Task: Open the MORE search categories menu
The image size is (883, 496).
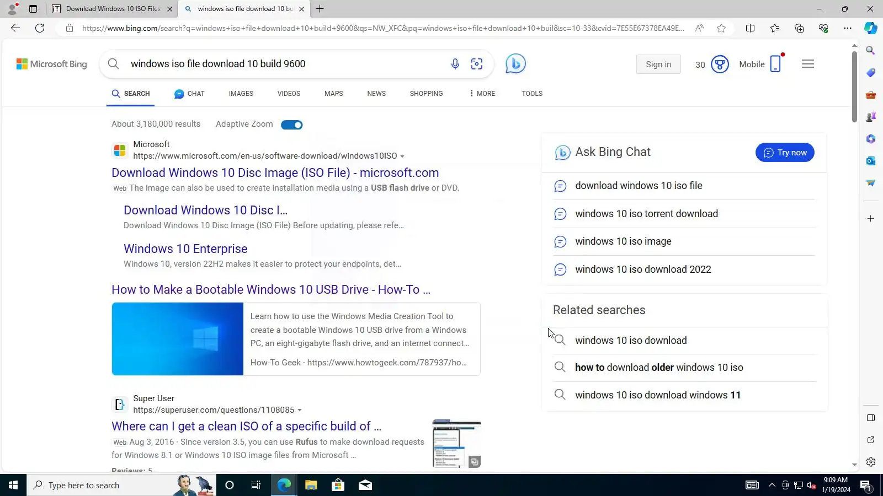Action: pyautogui.click(x=482, y=94)
